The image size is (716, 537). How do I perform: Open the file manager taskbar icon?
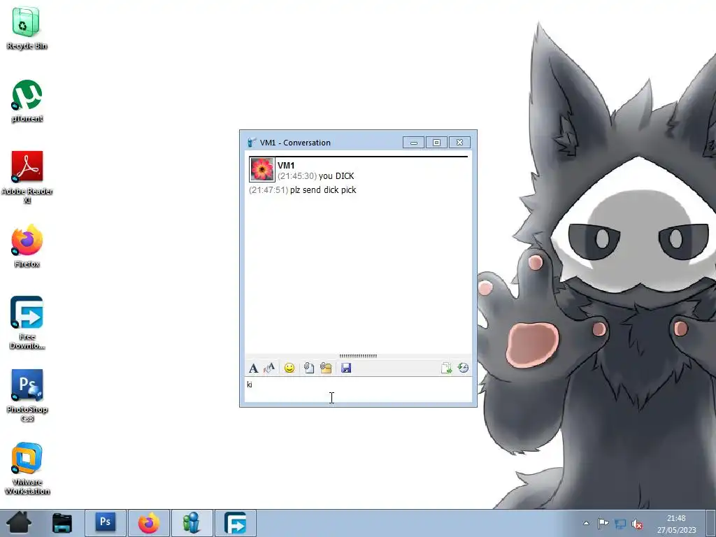coord(62,523)
